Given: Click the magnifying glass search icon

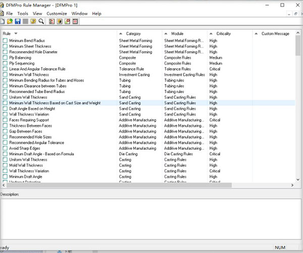Looking at the screenshot, I should point(41,21).
